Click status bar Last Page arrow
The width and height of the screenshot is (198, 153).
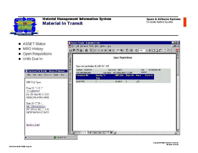click(90, 132)
